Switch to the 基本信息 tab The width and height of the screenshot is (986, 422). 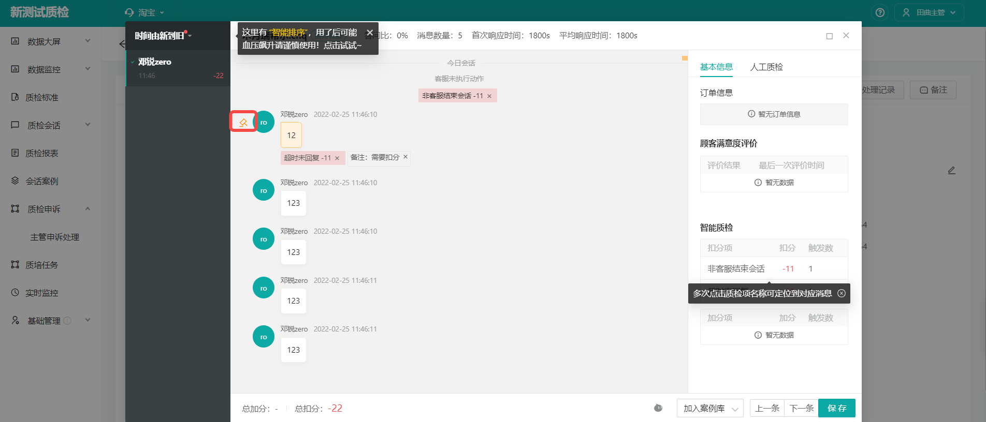tap(716, 67)
